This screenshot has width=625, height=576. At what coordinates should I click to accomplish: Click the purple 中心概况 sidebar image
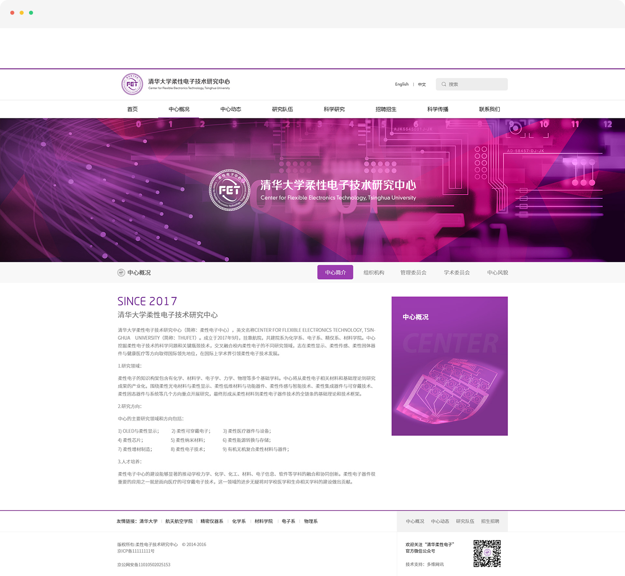pyautogui.click(x=450, y=366)
